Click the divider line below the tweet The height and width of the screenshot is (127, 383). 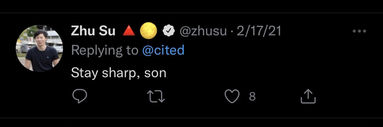[192, 118]
